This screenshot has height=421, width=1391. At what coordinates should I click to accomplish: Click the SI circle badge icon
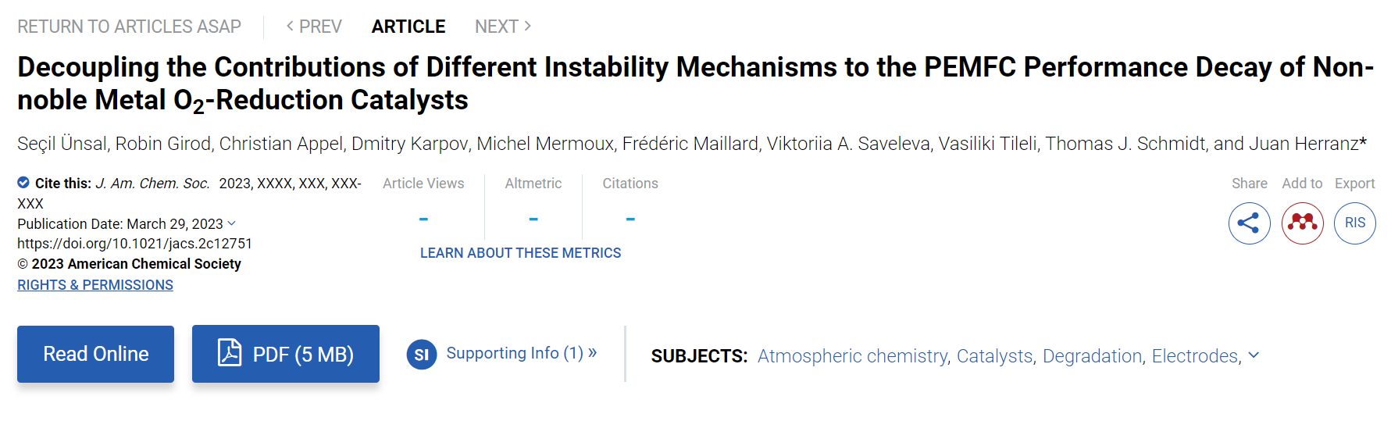[422, 355]
